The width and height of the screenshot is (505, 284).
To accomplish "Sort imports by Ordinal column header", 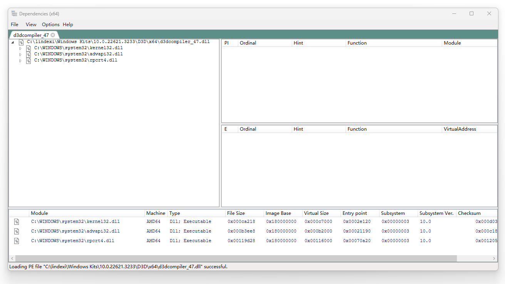I will pos(265,43).
